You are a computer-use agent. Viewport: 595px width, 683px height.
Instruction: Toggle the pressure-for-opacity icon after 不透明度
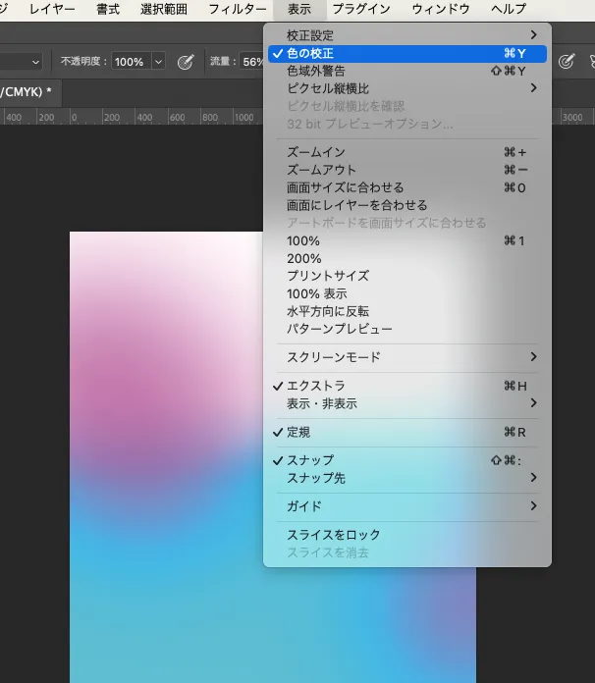pos(186,62)
